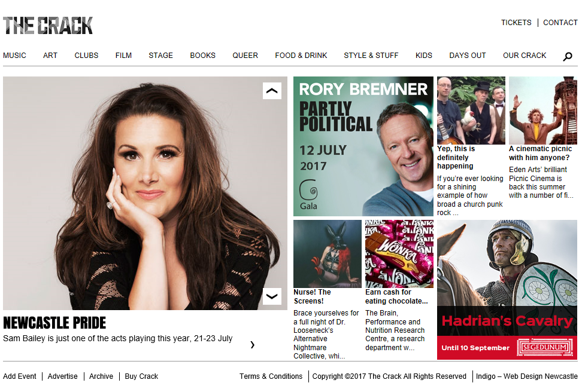Go to the Food & Drink section

coord(301,55)
